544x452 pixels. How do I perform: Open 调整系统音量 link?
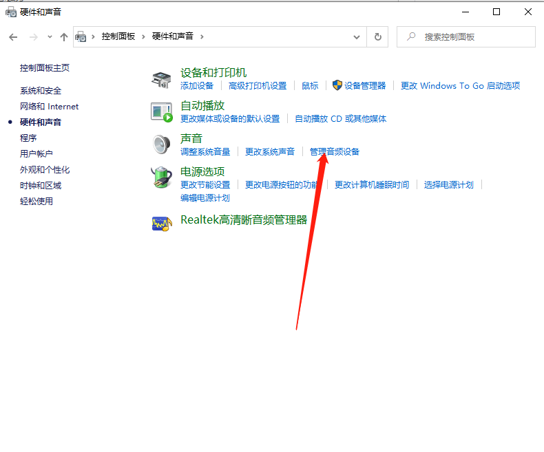click(205, 151)
